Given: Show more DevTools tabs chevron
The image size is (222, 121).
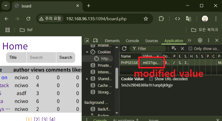Looking at the screenshot, I should pos(189,40).
